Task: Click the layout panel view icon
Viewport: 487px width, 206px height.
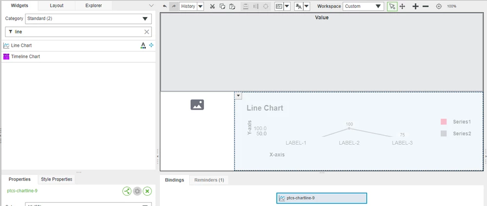Action: click(279, 6)
